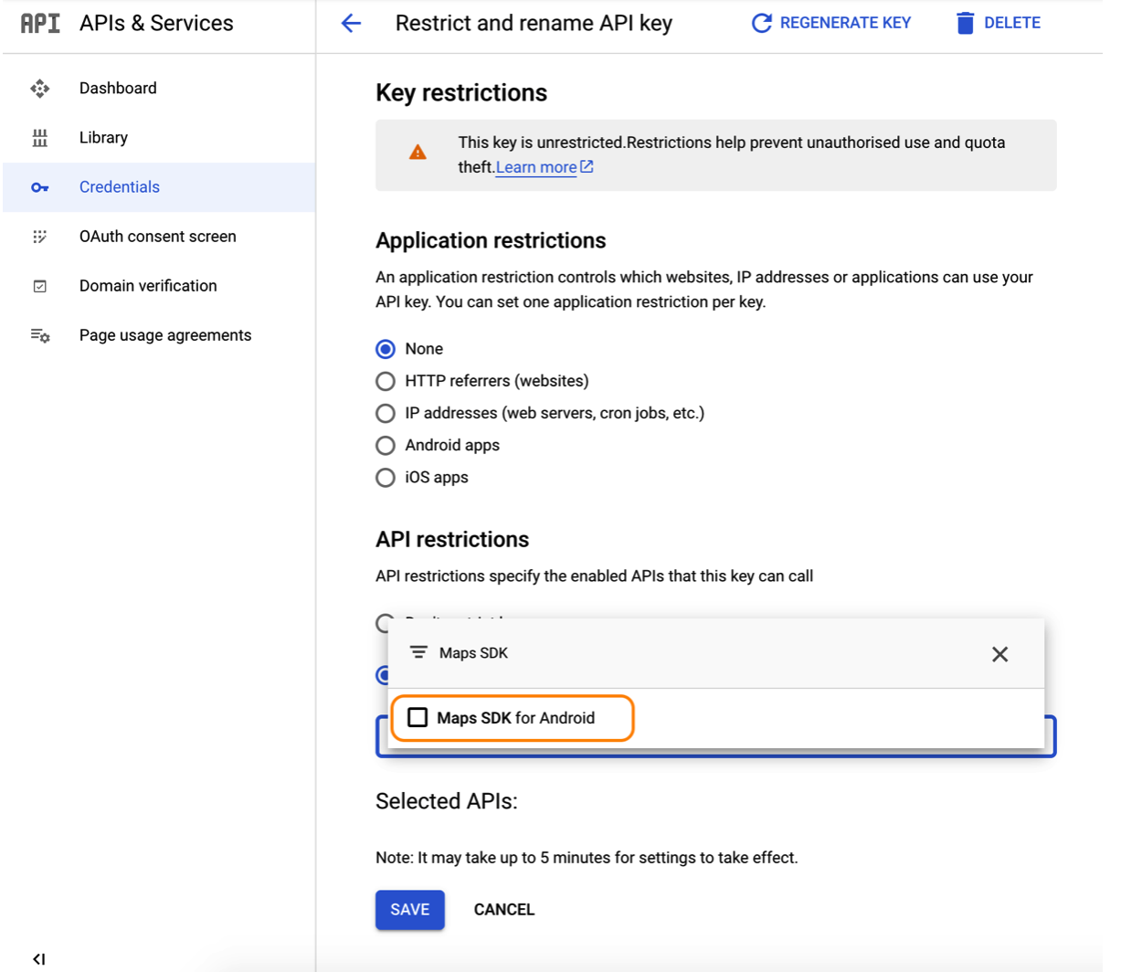Click the Page usage agreements icon
Screen dimensions: 1142x972
tap(40, 334)
